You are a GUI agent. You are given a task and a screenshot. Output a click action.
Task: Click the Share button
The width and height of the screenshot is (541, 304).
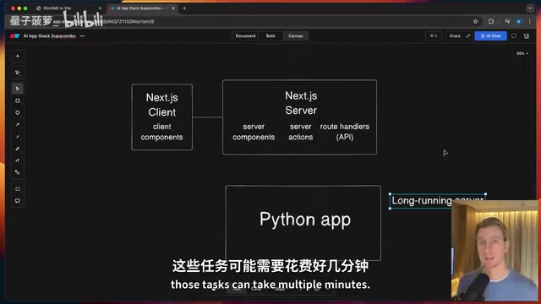[455, 35]
